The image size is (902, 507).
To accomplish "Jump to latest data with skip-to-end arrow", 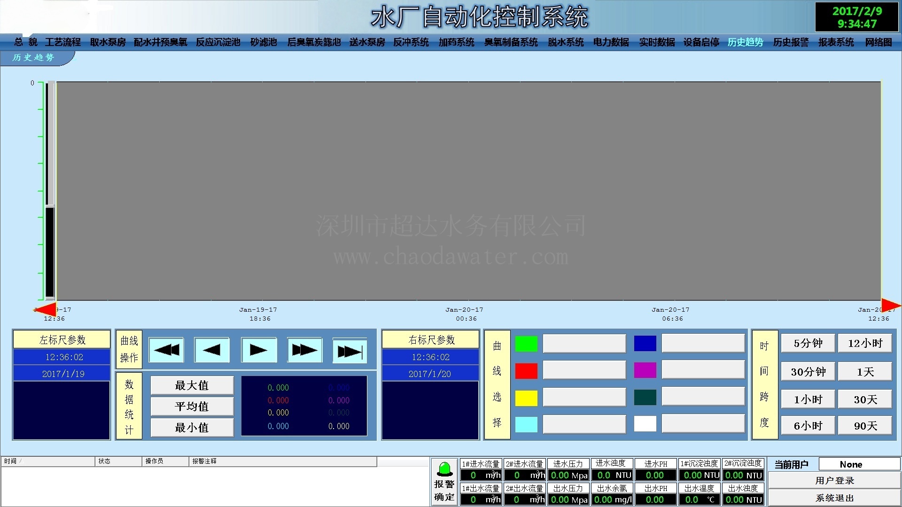I will (x=350, y=350).
